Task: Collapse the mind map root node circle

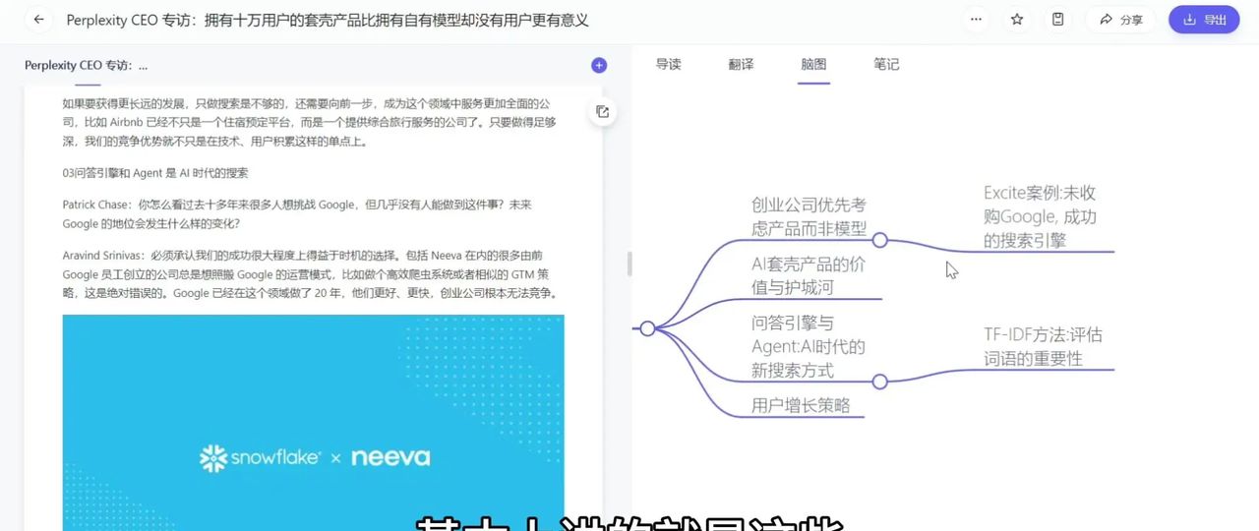Action: (x=647, y=328)
